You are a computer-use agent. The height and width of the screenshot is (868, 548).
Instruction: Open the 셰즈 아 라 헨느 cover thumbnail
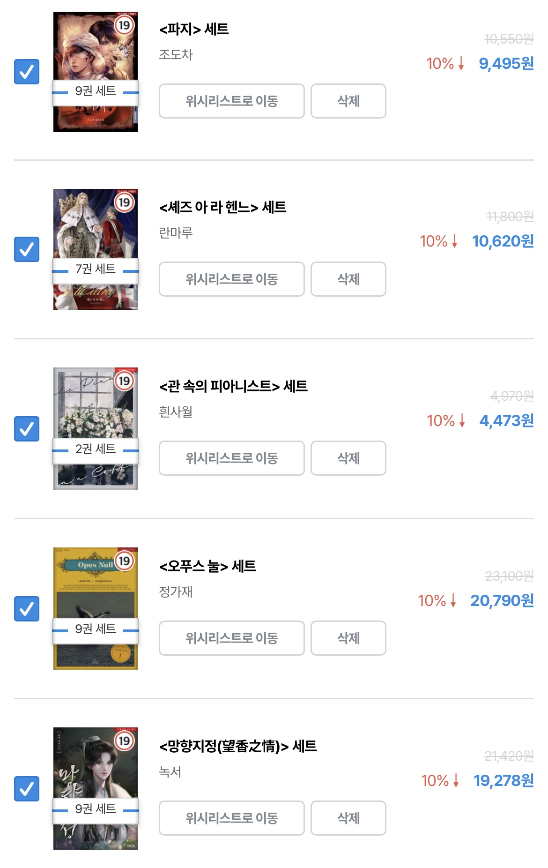pyautogui.click(x=96, y=249)
